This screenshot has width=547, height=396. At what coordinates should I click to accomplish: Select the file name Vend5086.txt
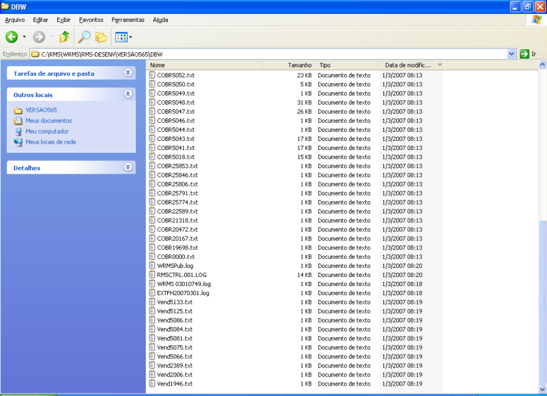point(175,320)
